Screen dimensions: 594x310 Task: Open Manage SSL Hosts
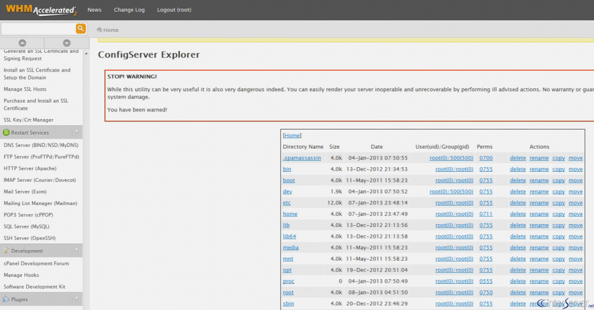[25, 89]
